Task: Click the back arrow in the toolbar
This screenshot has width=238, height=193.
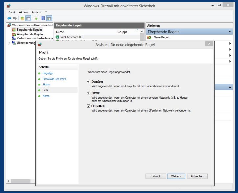Action: tap(9, 18)
